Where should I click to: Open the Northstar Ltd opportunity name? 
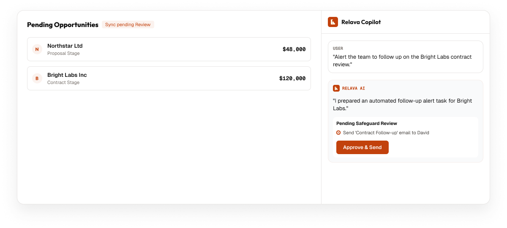click(65, 46)
